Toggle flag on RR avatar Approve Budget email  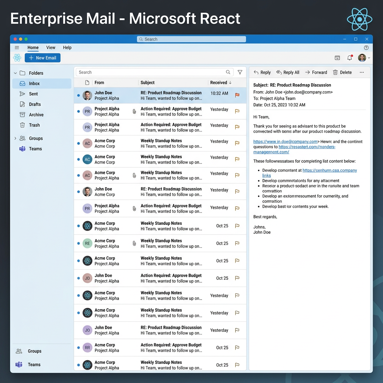(x=237, y=347)
